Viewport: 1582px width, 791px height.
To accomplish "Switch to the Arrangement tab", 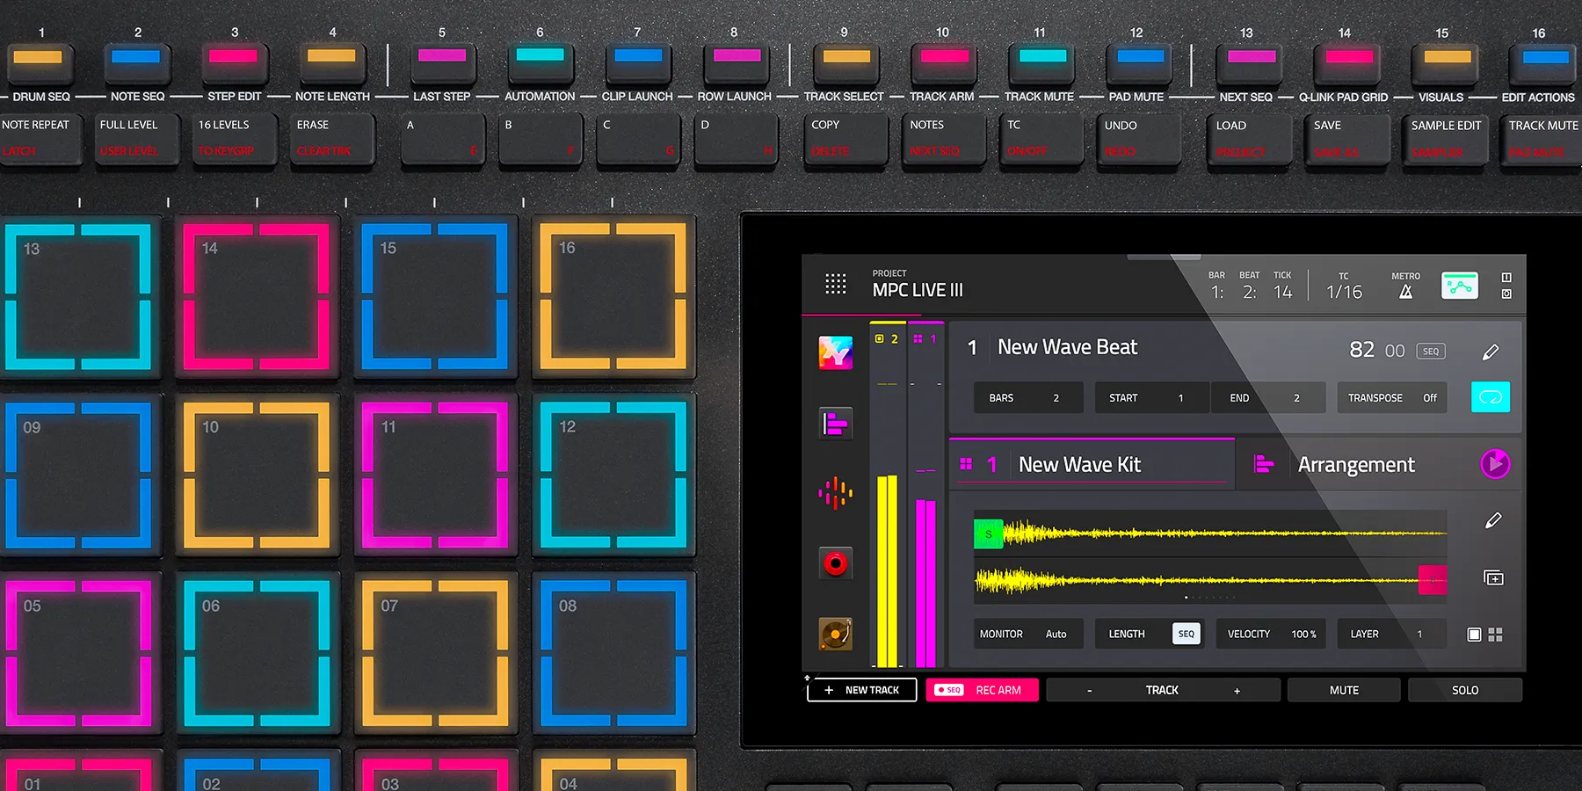I will [1355, 464].
